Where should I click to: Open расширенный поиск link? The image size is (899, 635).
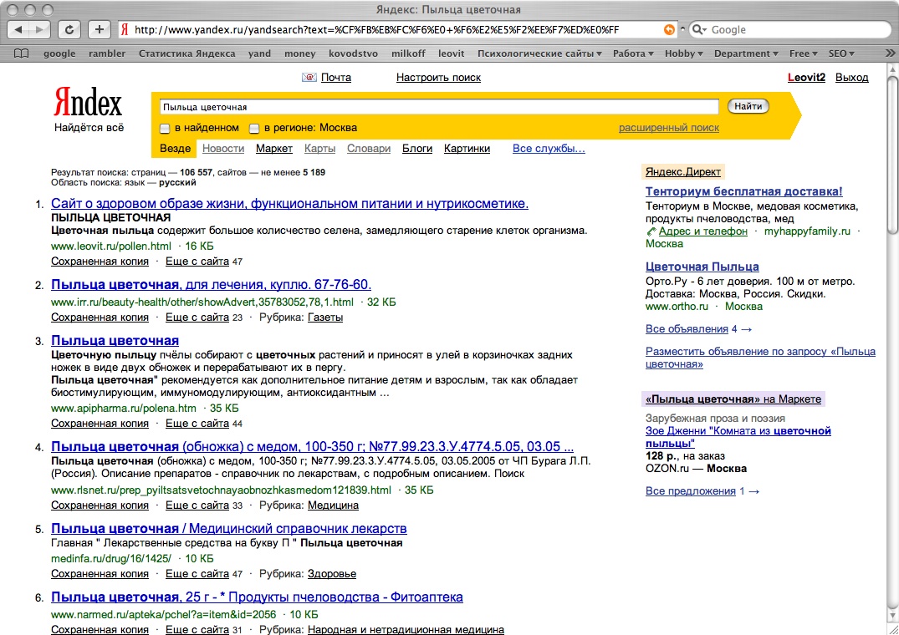tap(668, 128)
